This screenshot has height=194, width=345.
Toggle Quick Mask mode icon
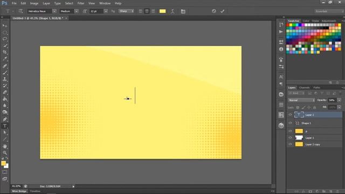[5, 172]
